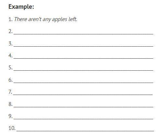
Task: Click the bold "Example:" heading
Action: tap(21, 7)
